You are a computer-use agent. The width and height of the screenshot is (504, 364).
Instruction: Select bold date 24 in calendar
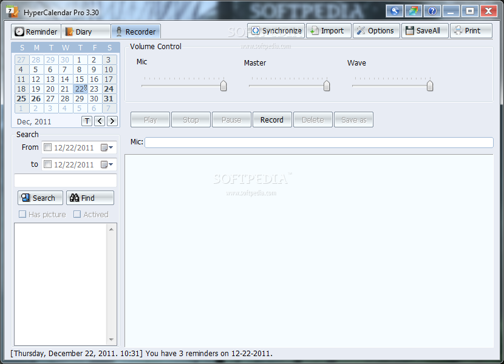tap(109, 89)
